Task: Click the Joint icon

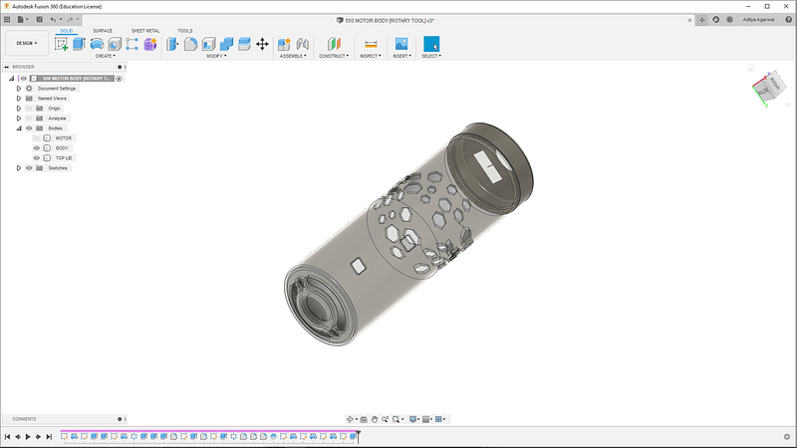Action: point(303,44)
